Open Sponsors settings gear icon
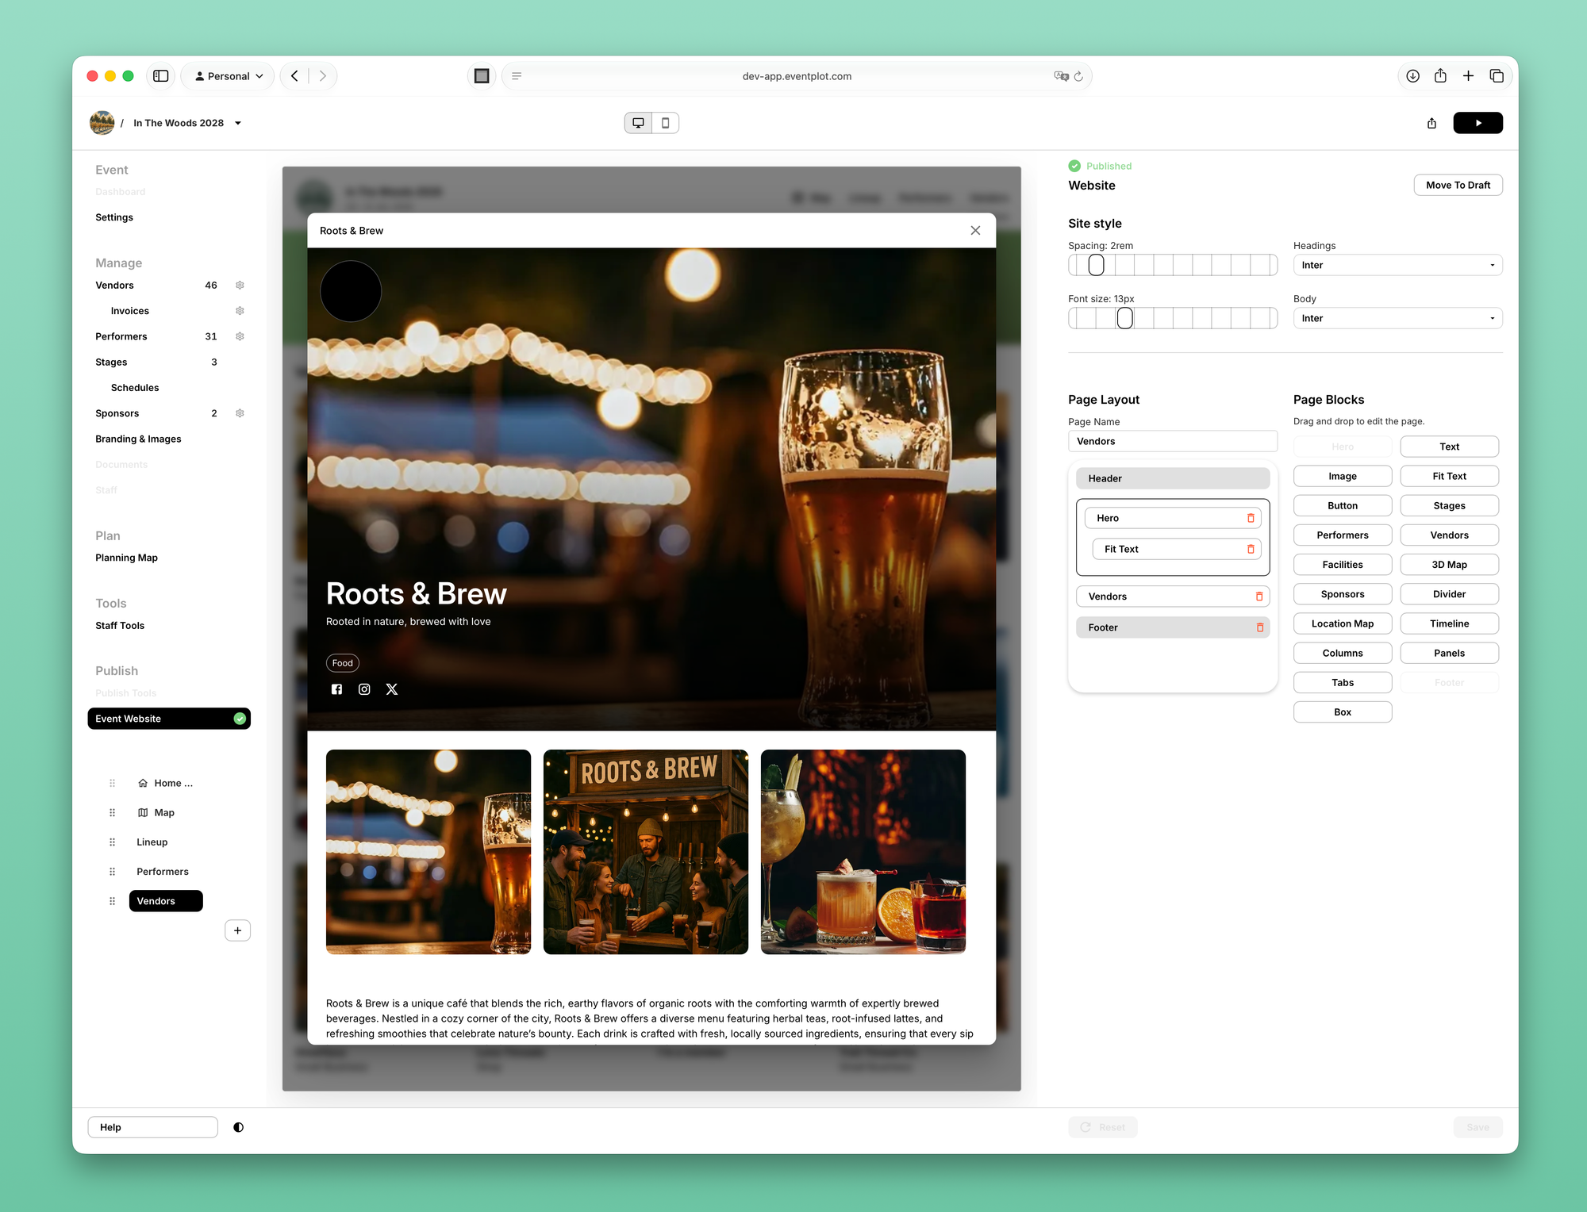This screenshot has width=1587, height=1212. pyautogui.click(x=240, y=413)
